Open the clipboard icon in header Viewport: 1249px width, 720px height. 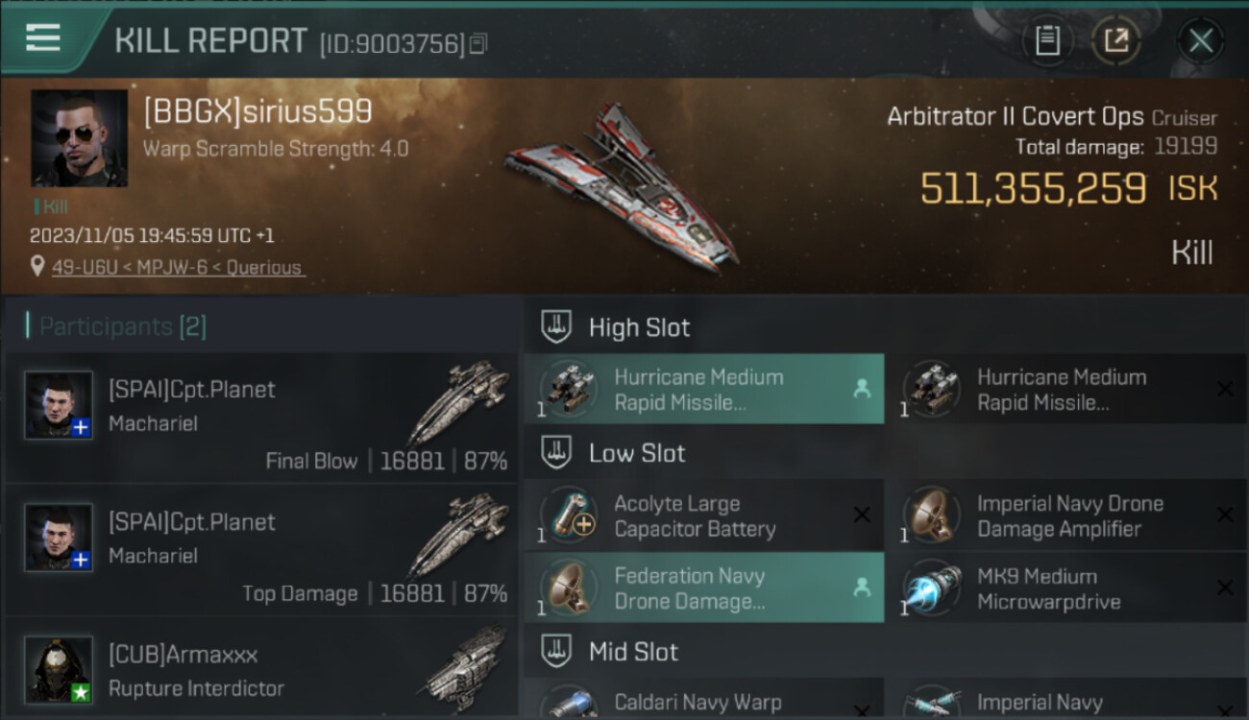point(1047,40)
